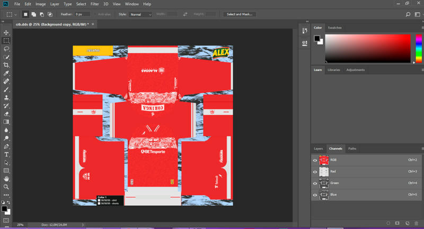Select the Dodge tool
The height and width of the screenshot is (229, 424).
click(x=6, y=138)
